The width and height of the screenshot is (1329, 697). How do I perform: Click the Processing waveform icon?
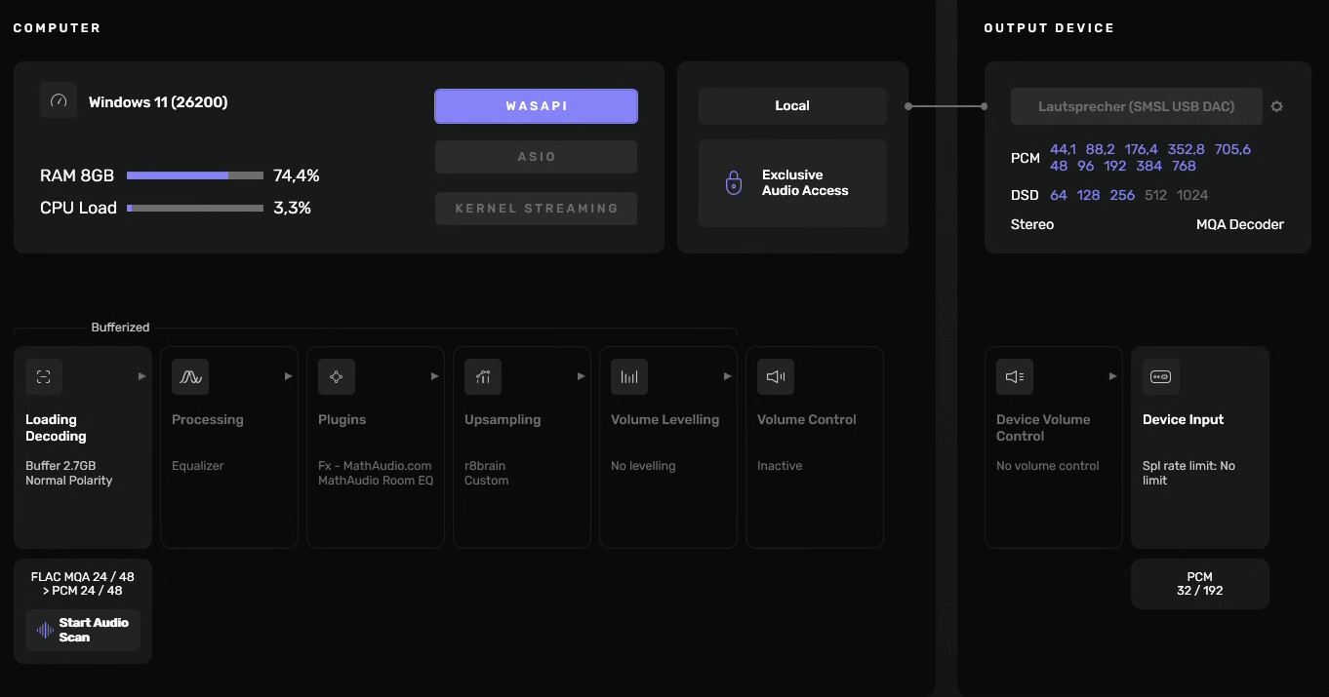pyautogui.click(x=190, y=376)
